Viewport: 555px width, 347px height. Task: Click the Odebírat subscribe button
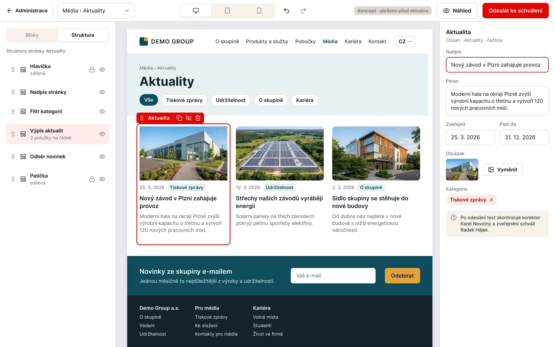coord(402,276)
